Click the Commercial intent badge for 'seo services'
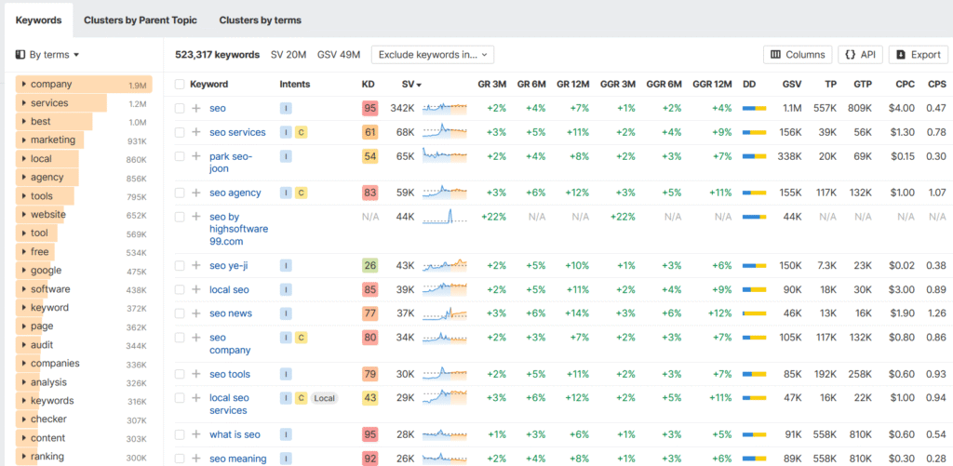Image resolution: width=953 pixels, height=466 pixels. pos(301,132)
